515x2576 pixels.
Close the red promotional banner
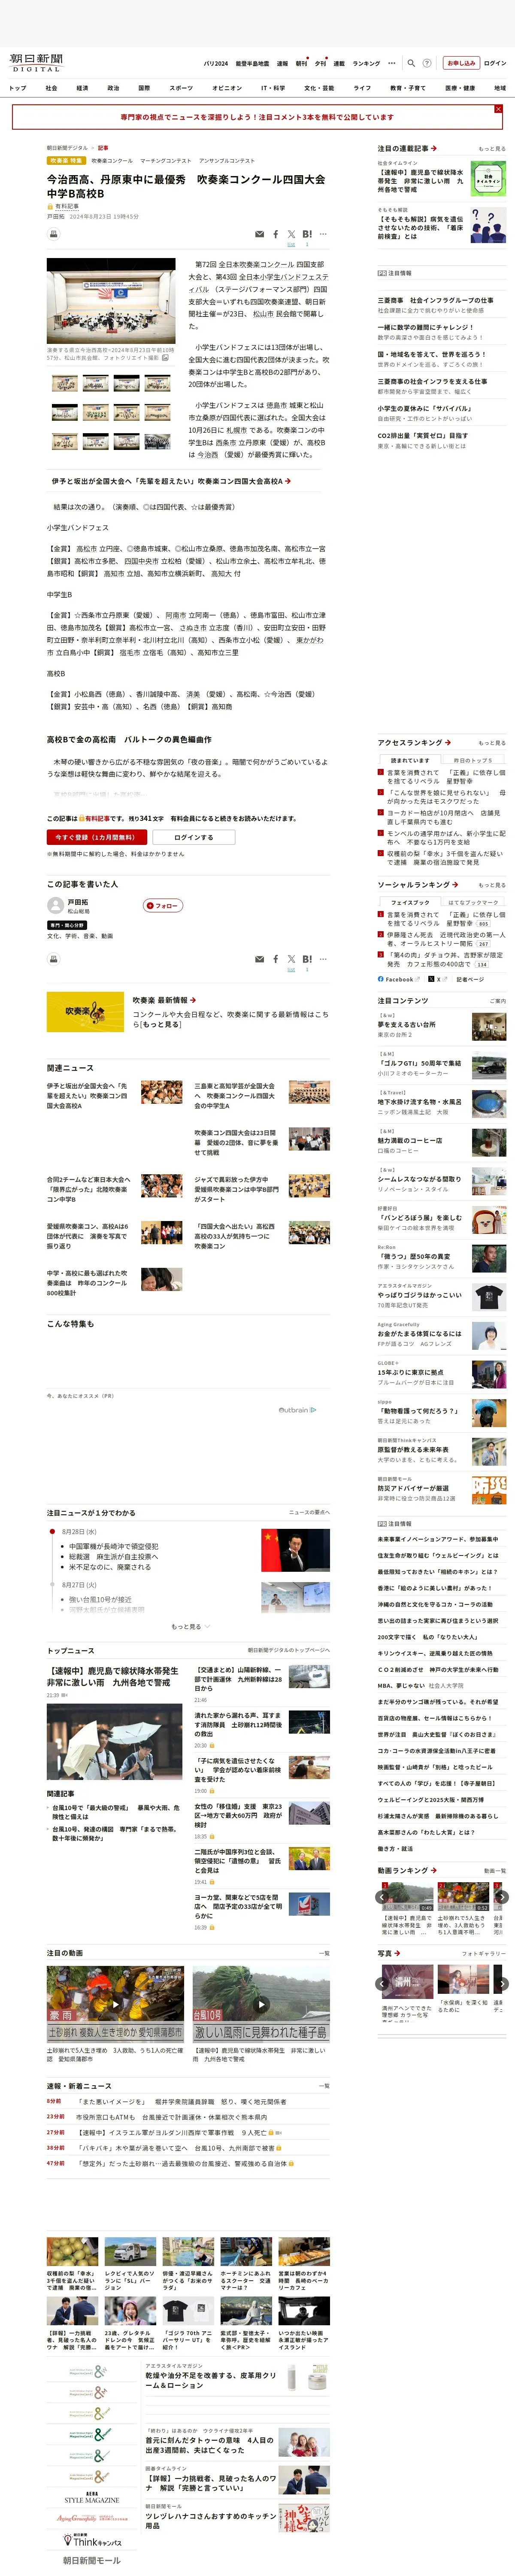(x=498, y=109)
